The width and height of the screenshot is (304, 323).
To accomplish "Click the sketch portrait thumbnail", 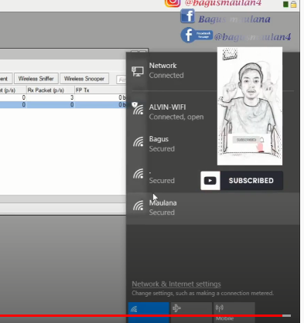I will [x=250, y=106].
